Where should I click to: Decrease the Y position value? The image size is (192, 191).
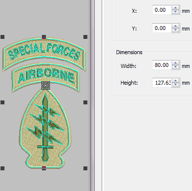pos(176,30)
